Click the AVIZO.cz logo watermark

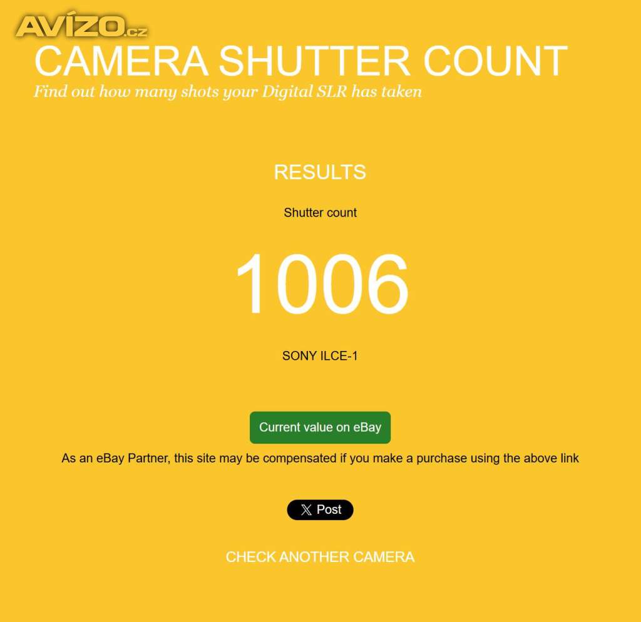coord(82,26)
